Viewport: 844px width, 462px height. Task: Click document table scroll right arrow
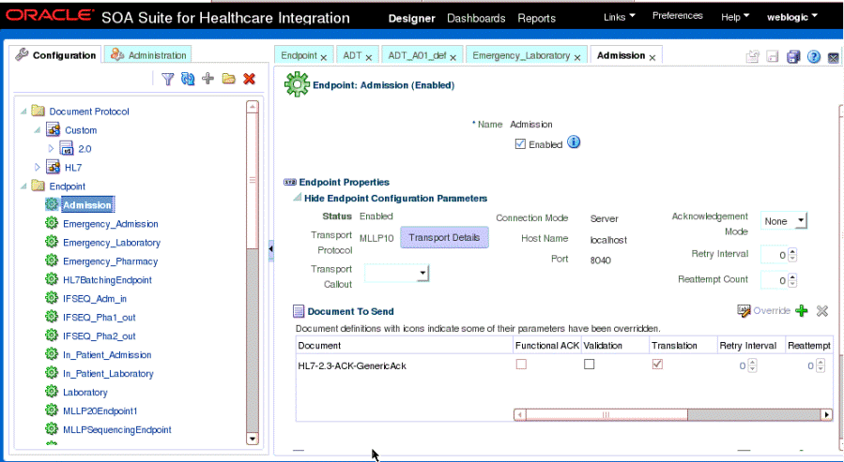(x=827, y=415)
